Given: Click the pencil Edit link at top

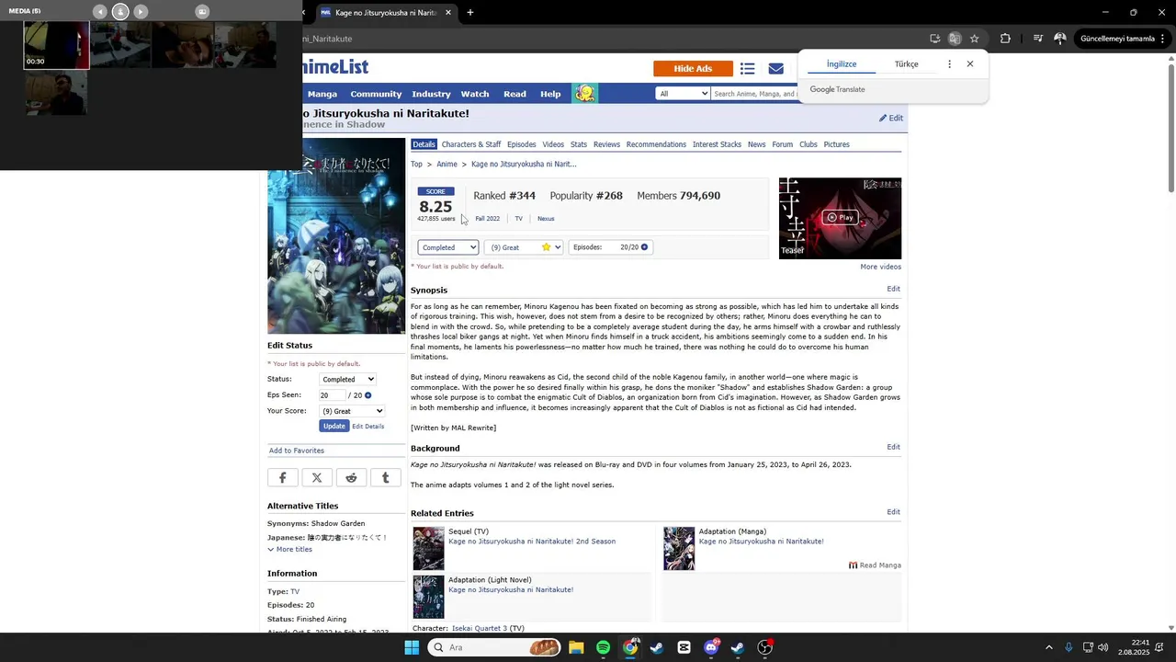Looking at the screenshot, I should (891, 118).
